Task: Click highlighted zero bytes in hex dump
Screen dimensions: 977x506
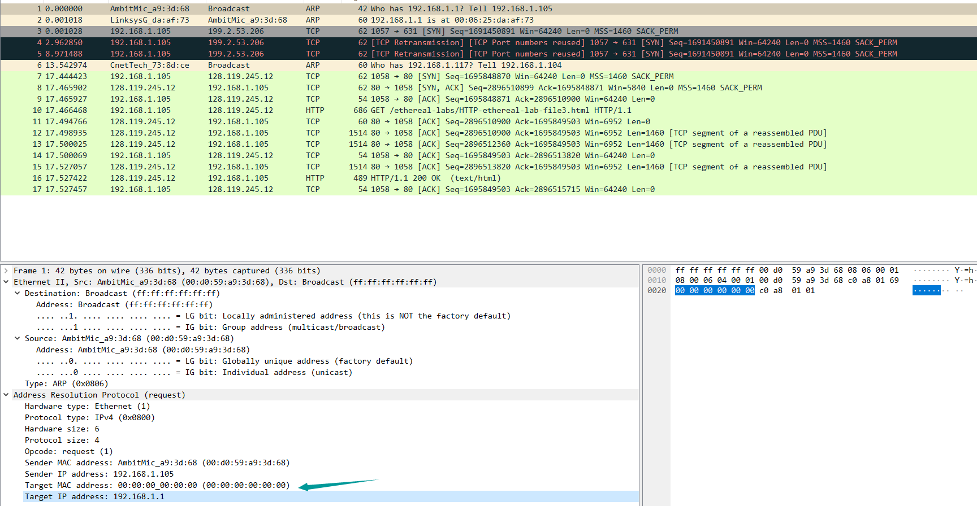Action: point(715,291)
